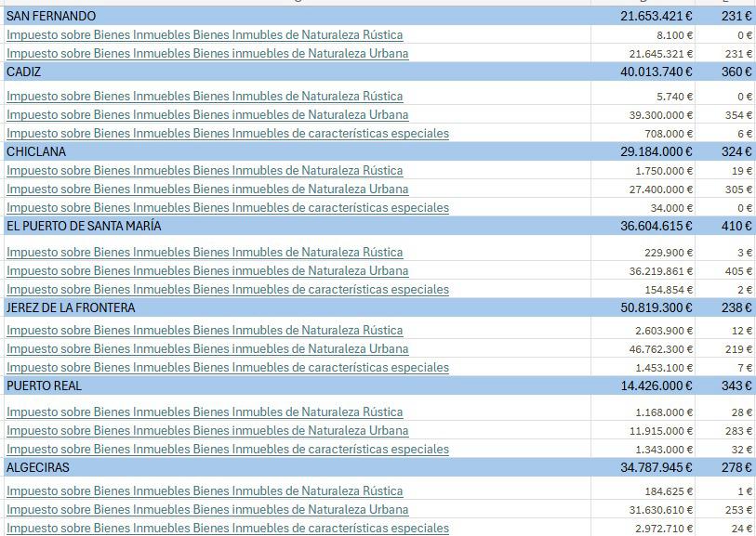Open Algeciras' Naturaleza Rústica link
The height and width of the screenshot is (536, 756).
[x=205, y=490]
